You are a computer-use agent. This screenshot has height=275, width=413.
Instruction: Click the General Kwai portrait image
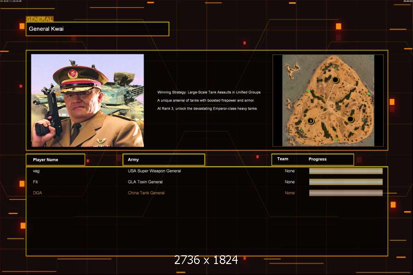[x=88, y=100]
